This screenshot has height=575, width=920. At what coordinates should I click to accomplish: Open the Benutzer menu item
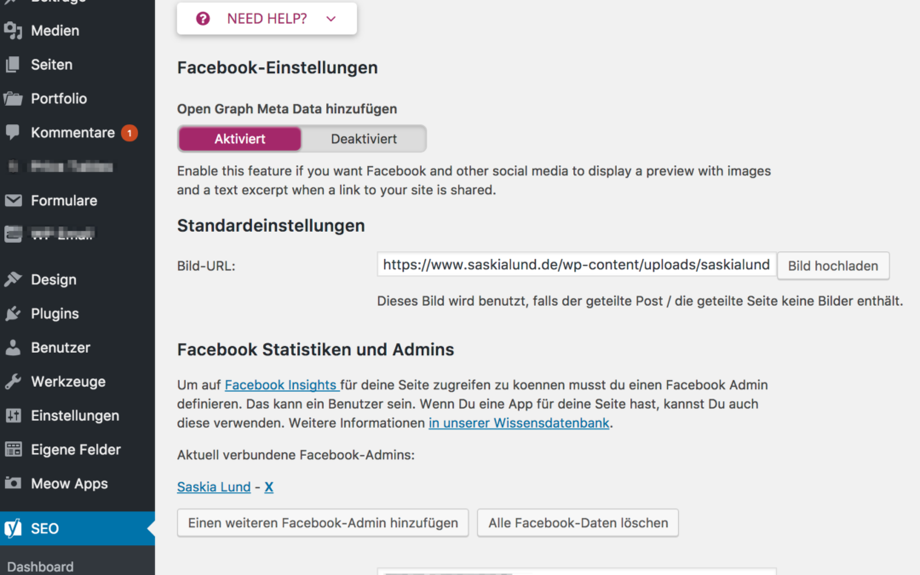click(x=60, y=348)
